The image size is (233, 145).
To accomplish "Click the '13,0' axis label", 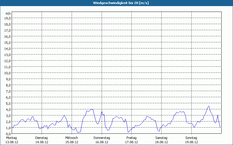I will click(x=8, y=55).
